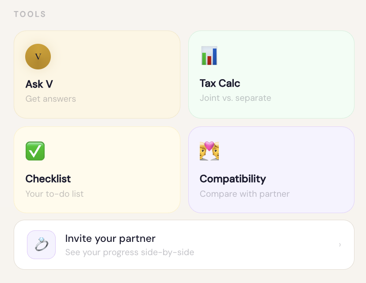
Task: Click the bar chart icon
Action: [x=209, y=56]
